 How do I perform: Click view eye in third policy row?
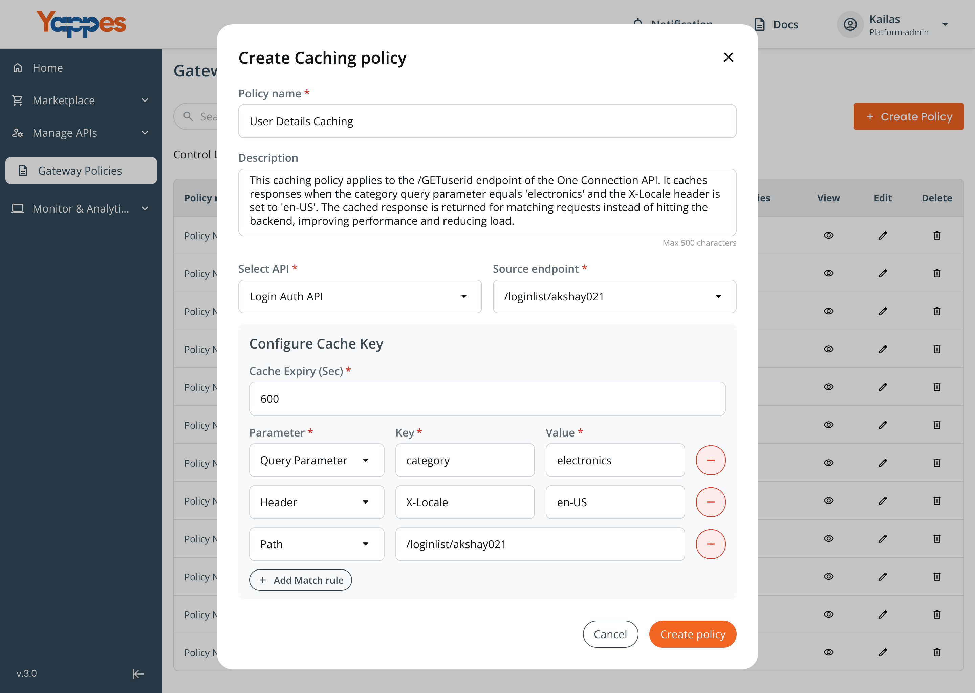(828, 311)
